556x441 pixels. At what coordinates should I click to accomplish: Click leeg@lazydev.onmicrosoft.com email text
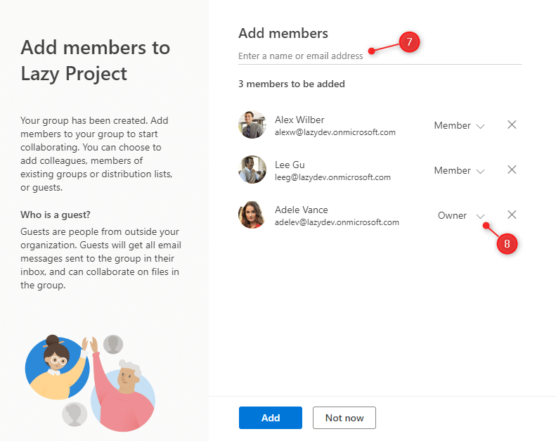(332, 177)
